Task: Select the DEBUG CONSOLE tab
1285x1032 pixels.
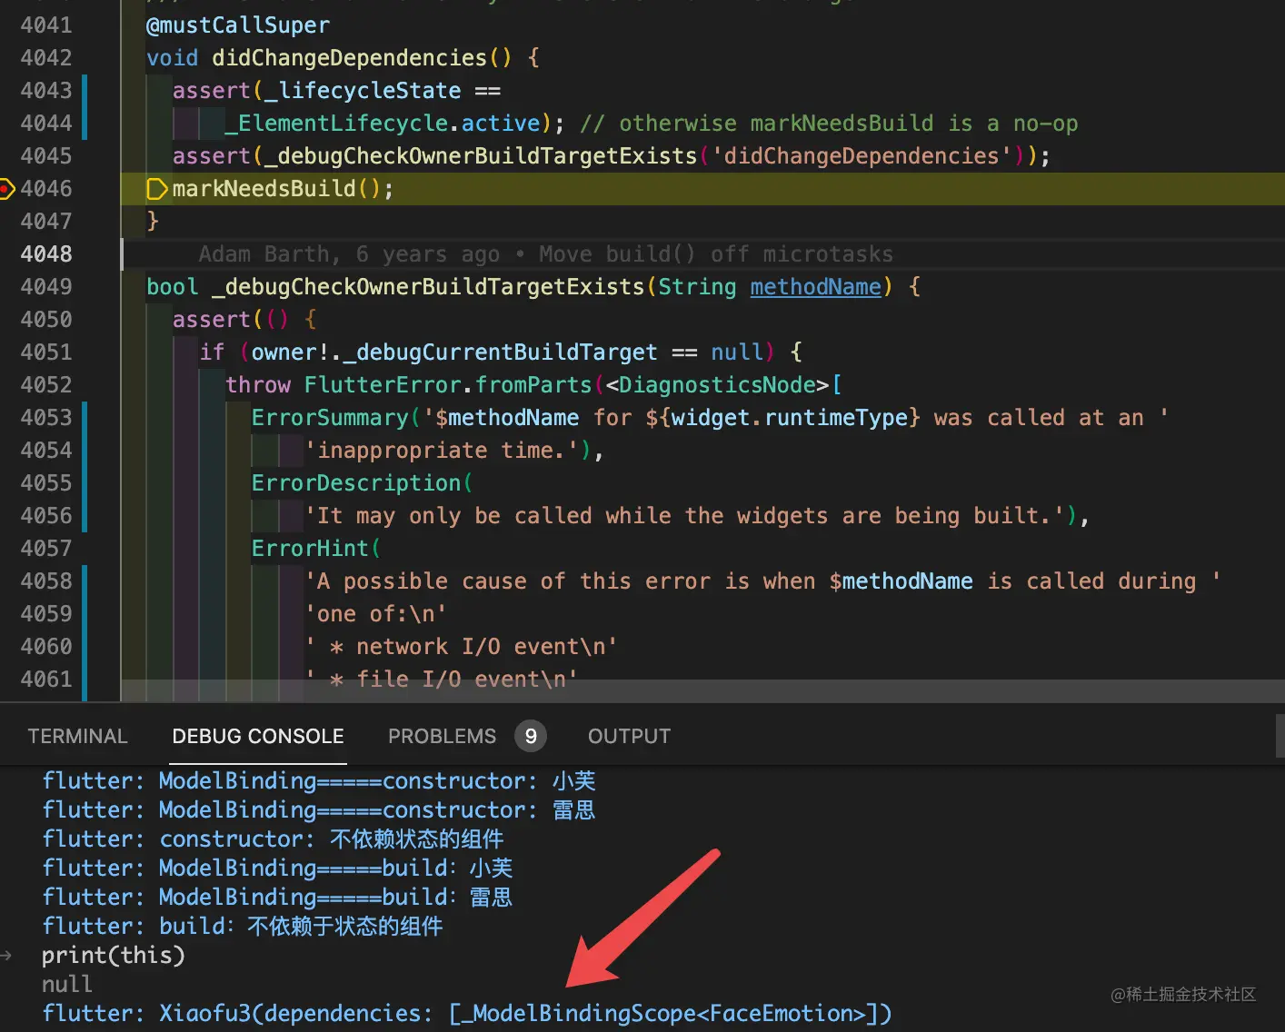Action: tap(258, 736)
